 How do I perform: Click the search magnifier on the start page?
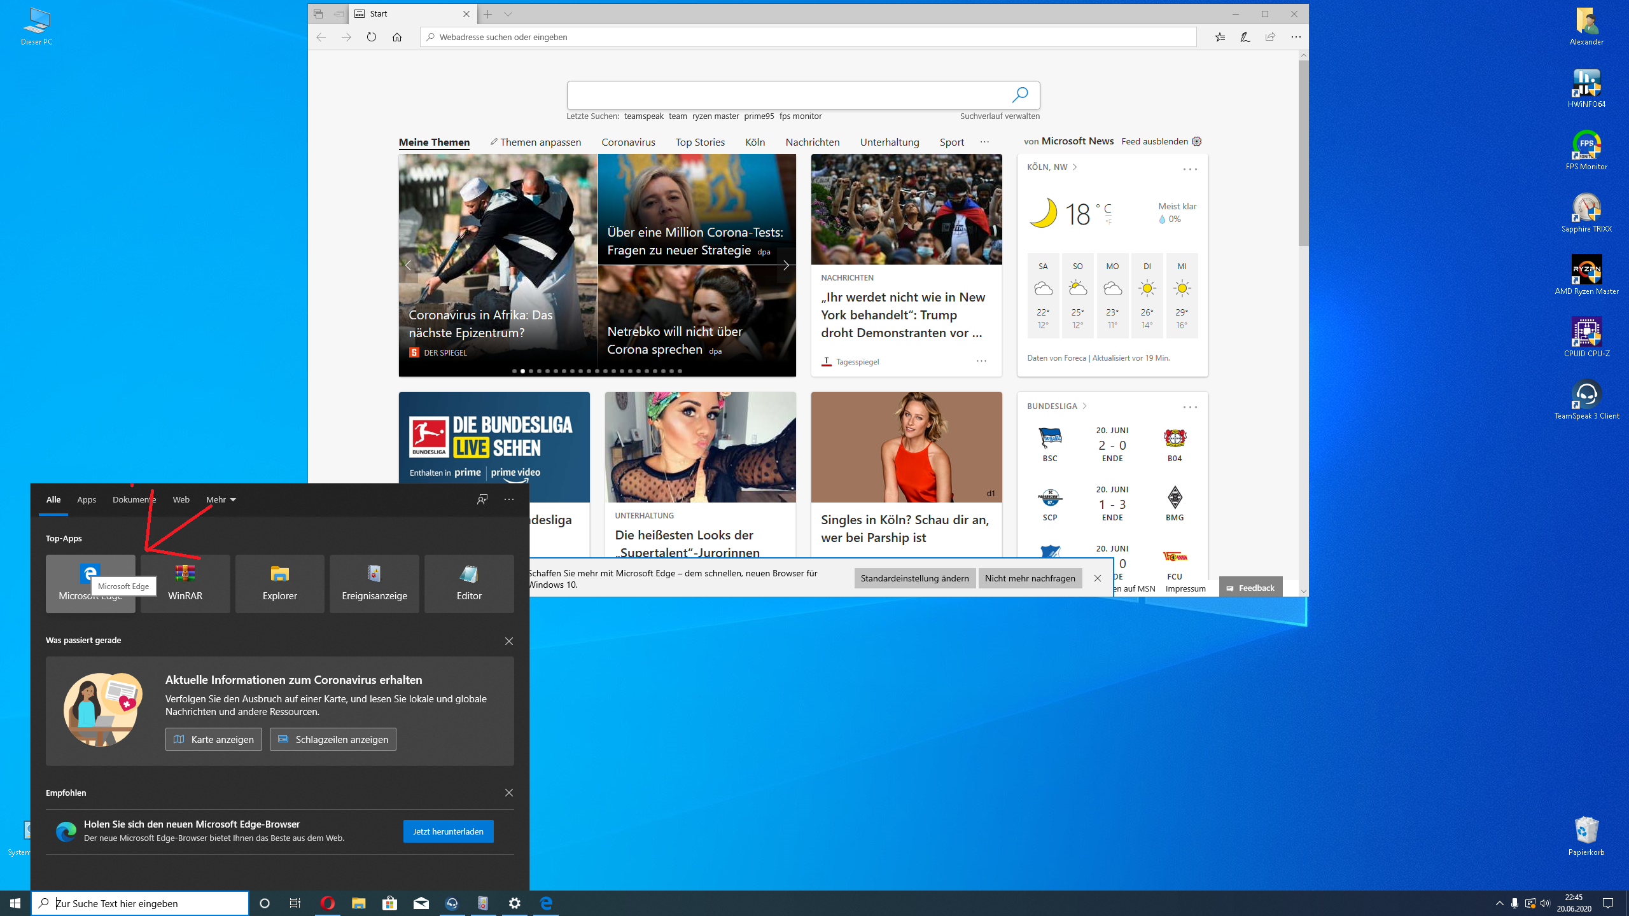coord(1020,95)
